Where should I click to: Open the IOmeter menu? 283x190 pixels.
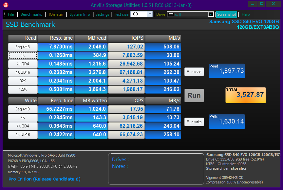click(56, 14)
